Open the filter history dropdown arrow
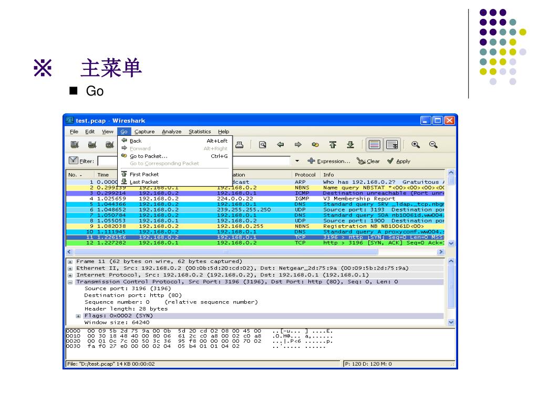This screenshot has width=538, height=403. 297,161
